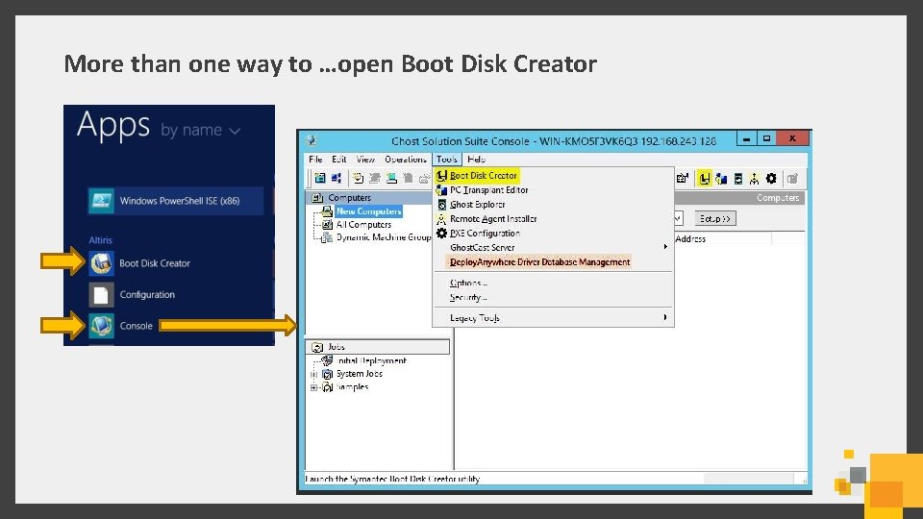Click the first toolbar icon below File menu
Image resolution: width=923 pixels, height=519 pixels.
click(320, 178)
